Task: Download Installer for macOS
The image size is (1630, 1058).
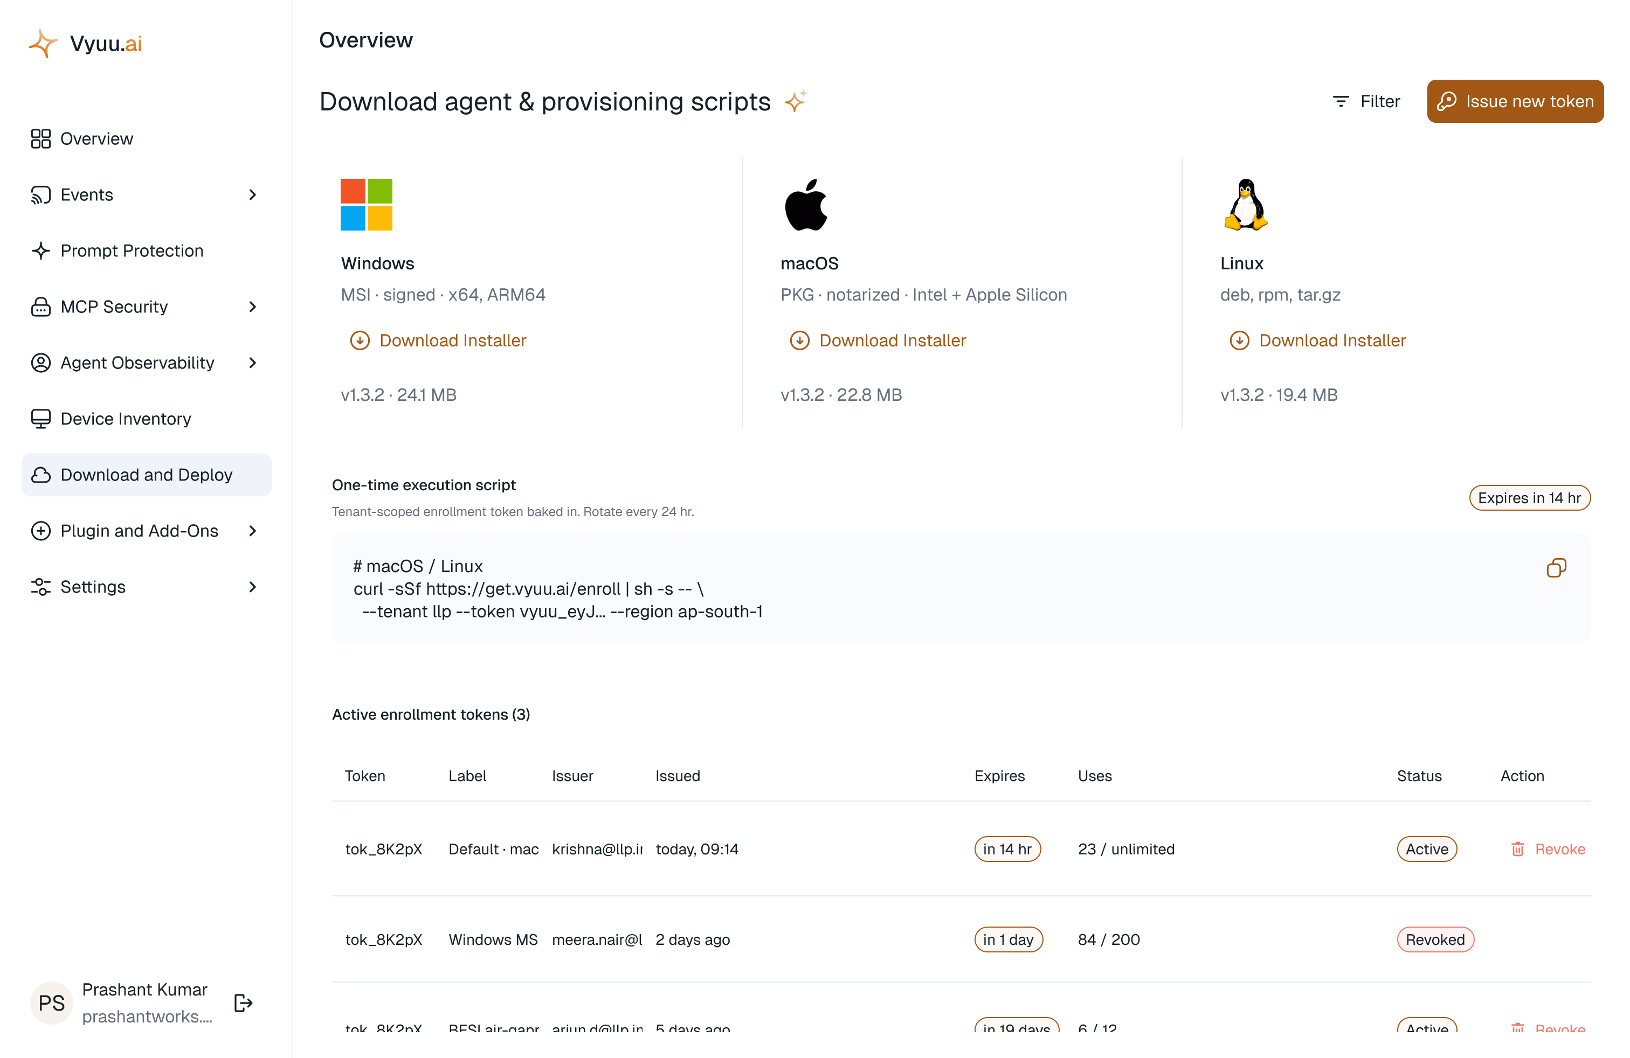Action: click(x=878, y=341)
